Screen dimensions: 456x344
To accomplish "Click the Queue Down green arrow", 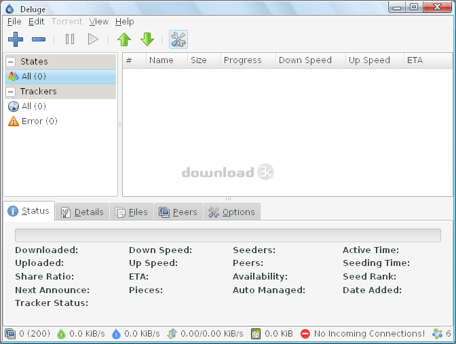I will click(147, 39).
